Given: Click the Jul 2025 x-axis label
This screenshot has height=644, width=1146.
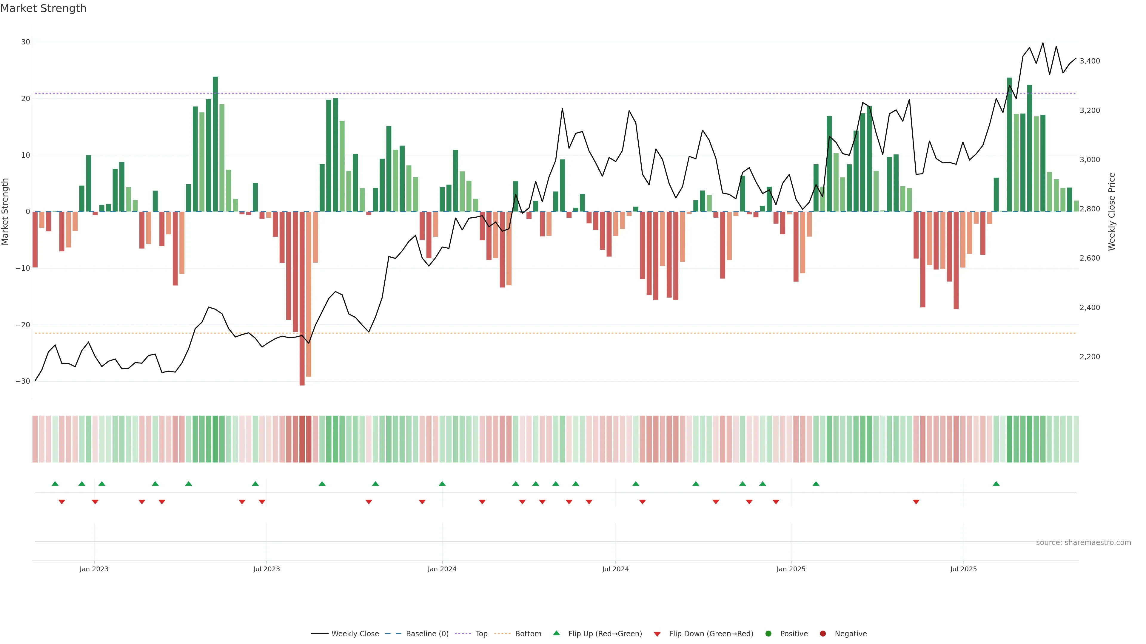Looking at the screenshot, I should pyautogui.click(x=963, y=569).
